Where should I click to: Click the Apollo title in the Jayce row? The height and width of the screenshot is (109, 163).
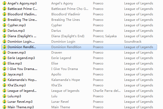click(56, 74)
